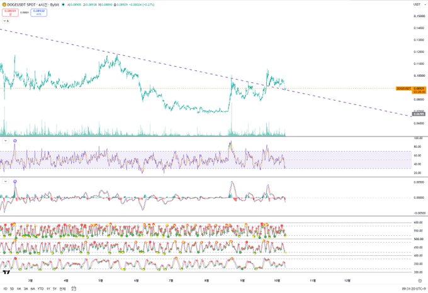Select the 5D time range
This screenshot has width=428, height=293.
click(12, 289)
